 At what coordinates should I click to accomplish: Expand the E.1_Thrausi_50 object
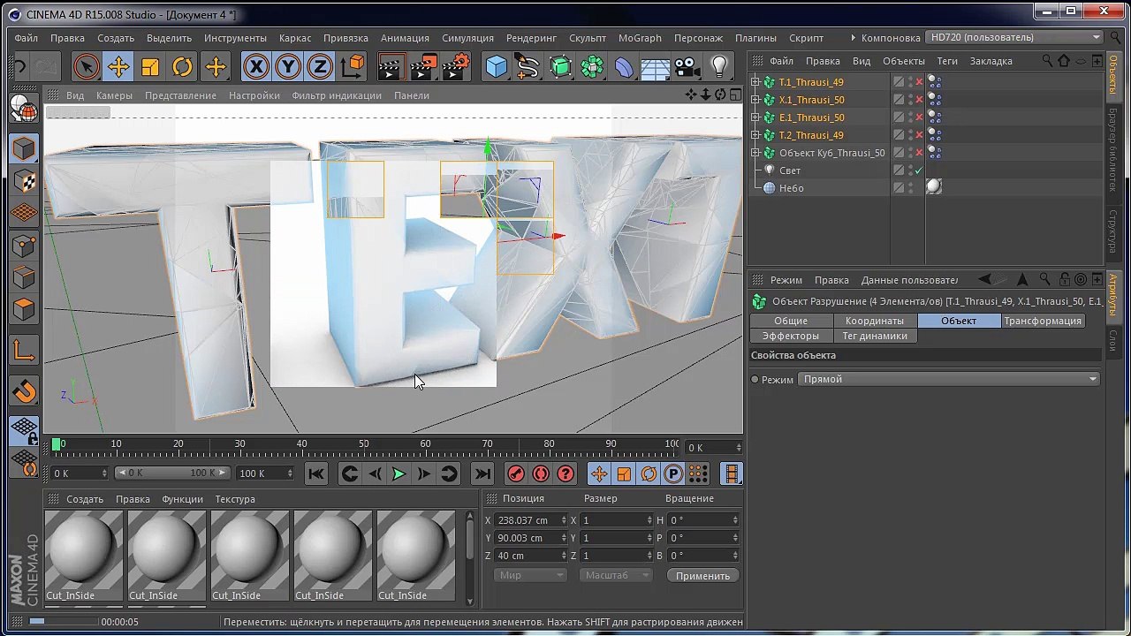[756, 117]
